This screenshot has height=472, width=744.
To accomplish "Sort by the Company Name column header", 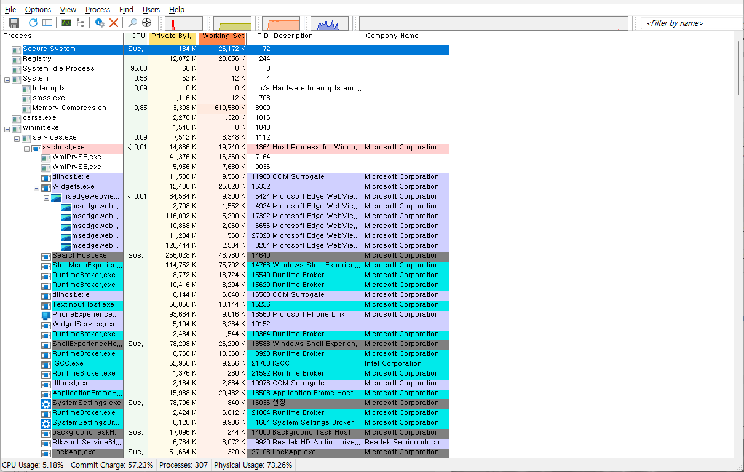I will [406, 37].
